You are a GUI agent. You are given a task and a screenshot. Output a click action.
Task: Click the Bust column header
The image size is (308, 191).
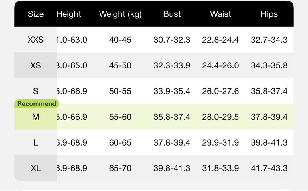pos(172,14)
